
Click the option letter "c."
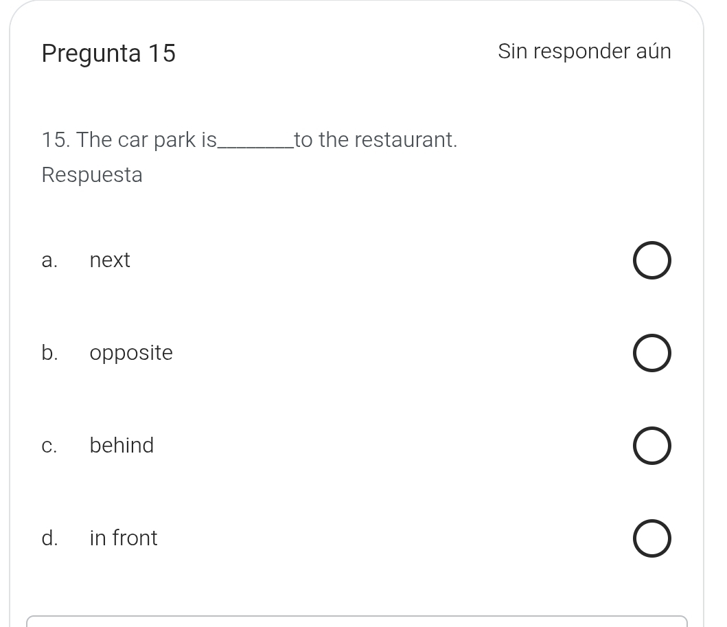point(49,446)
